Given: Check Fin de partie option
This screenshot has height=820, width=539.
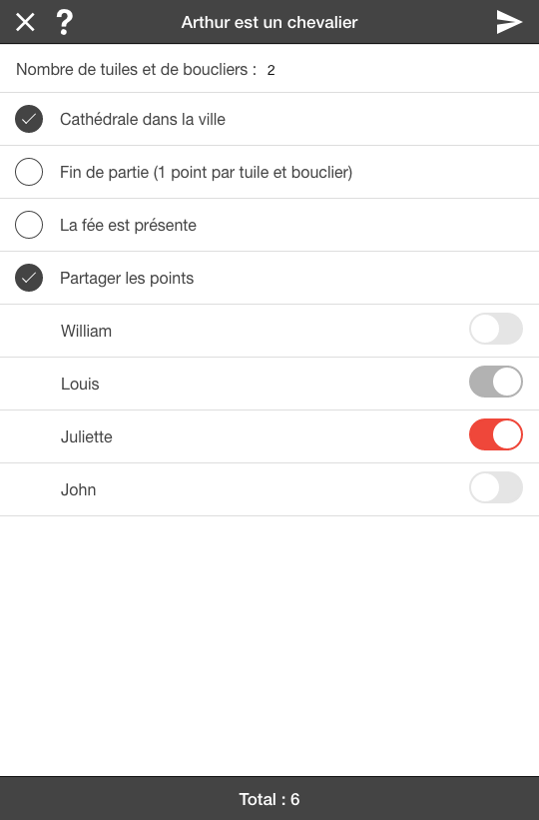Looking at the screenshot, I should click(29, 172).
